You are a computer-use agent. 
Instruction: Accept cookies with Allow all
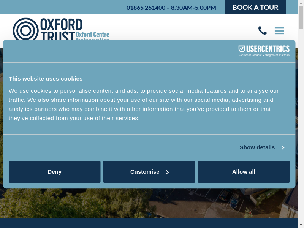click(244, 172)
